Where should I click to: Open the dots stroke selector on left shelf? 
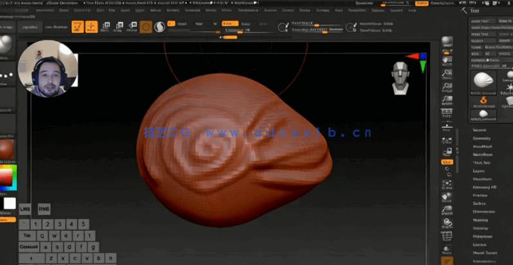[x=6, y=75]
